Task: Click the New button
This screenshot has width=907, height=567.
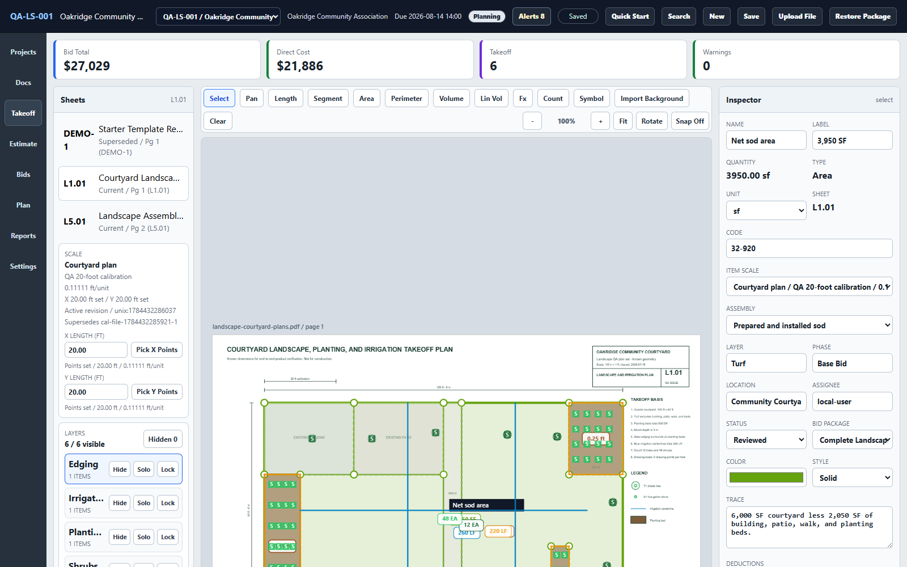Action: pos(717,16)
